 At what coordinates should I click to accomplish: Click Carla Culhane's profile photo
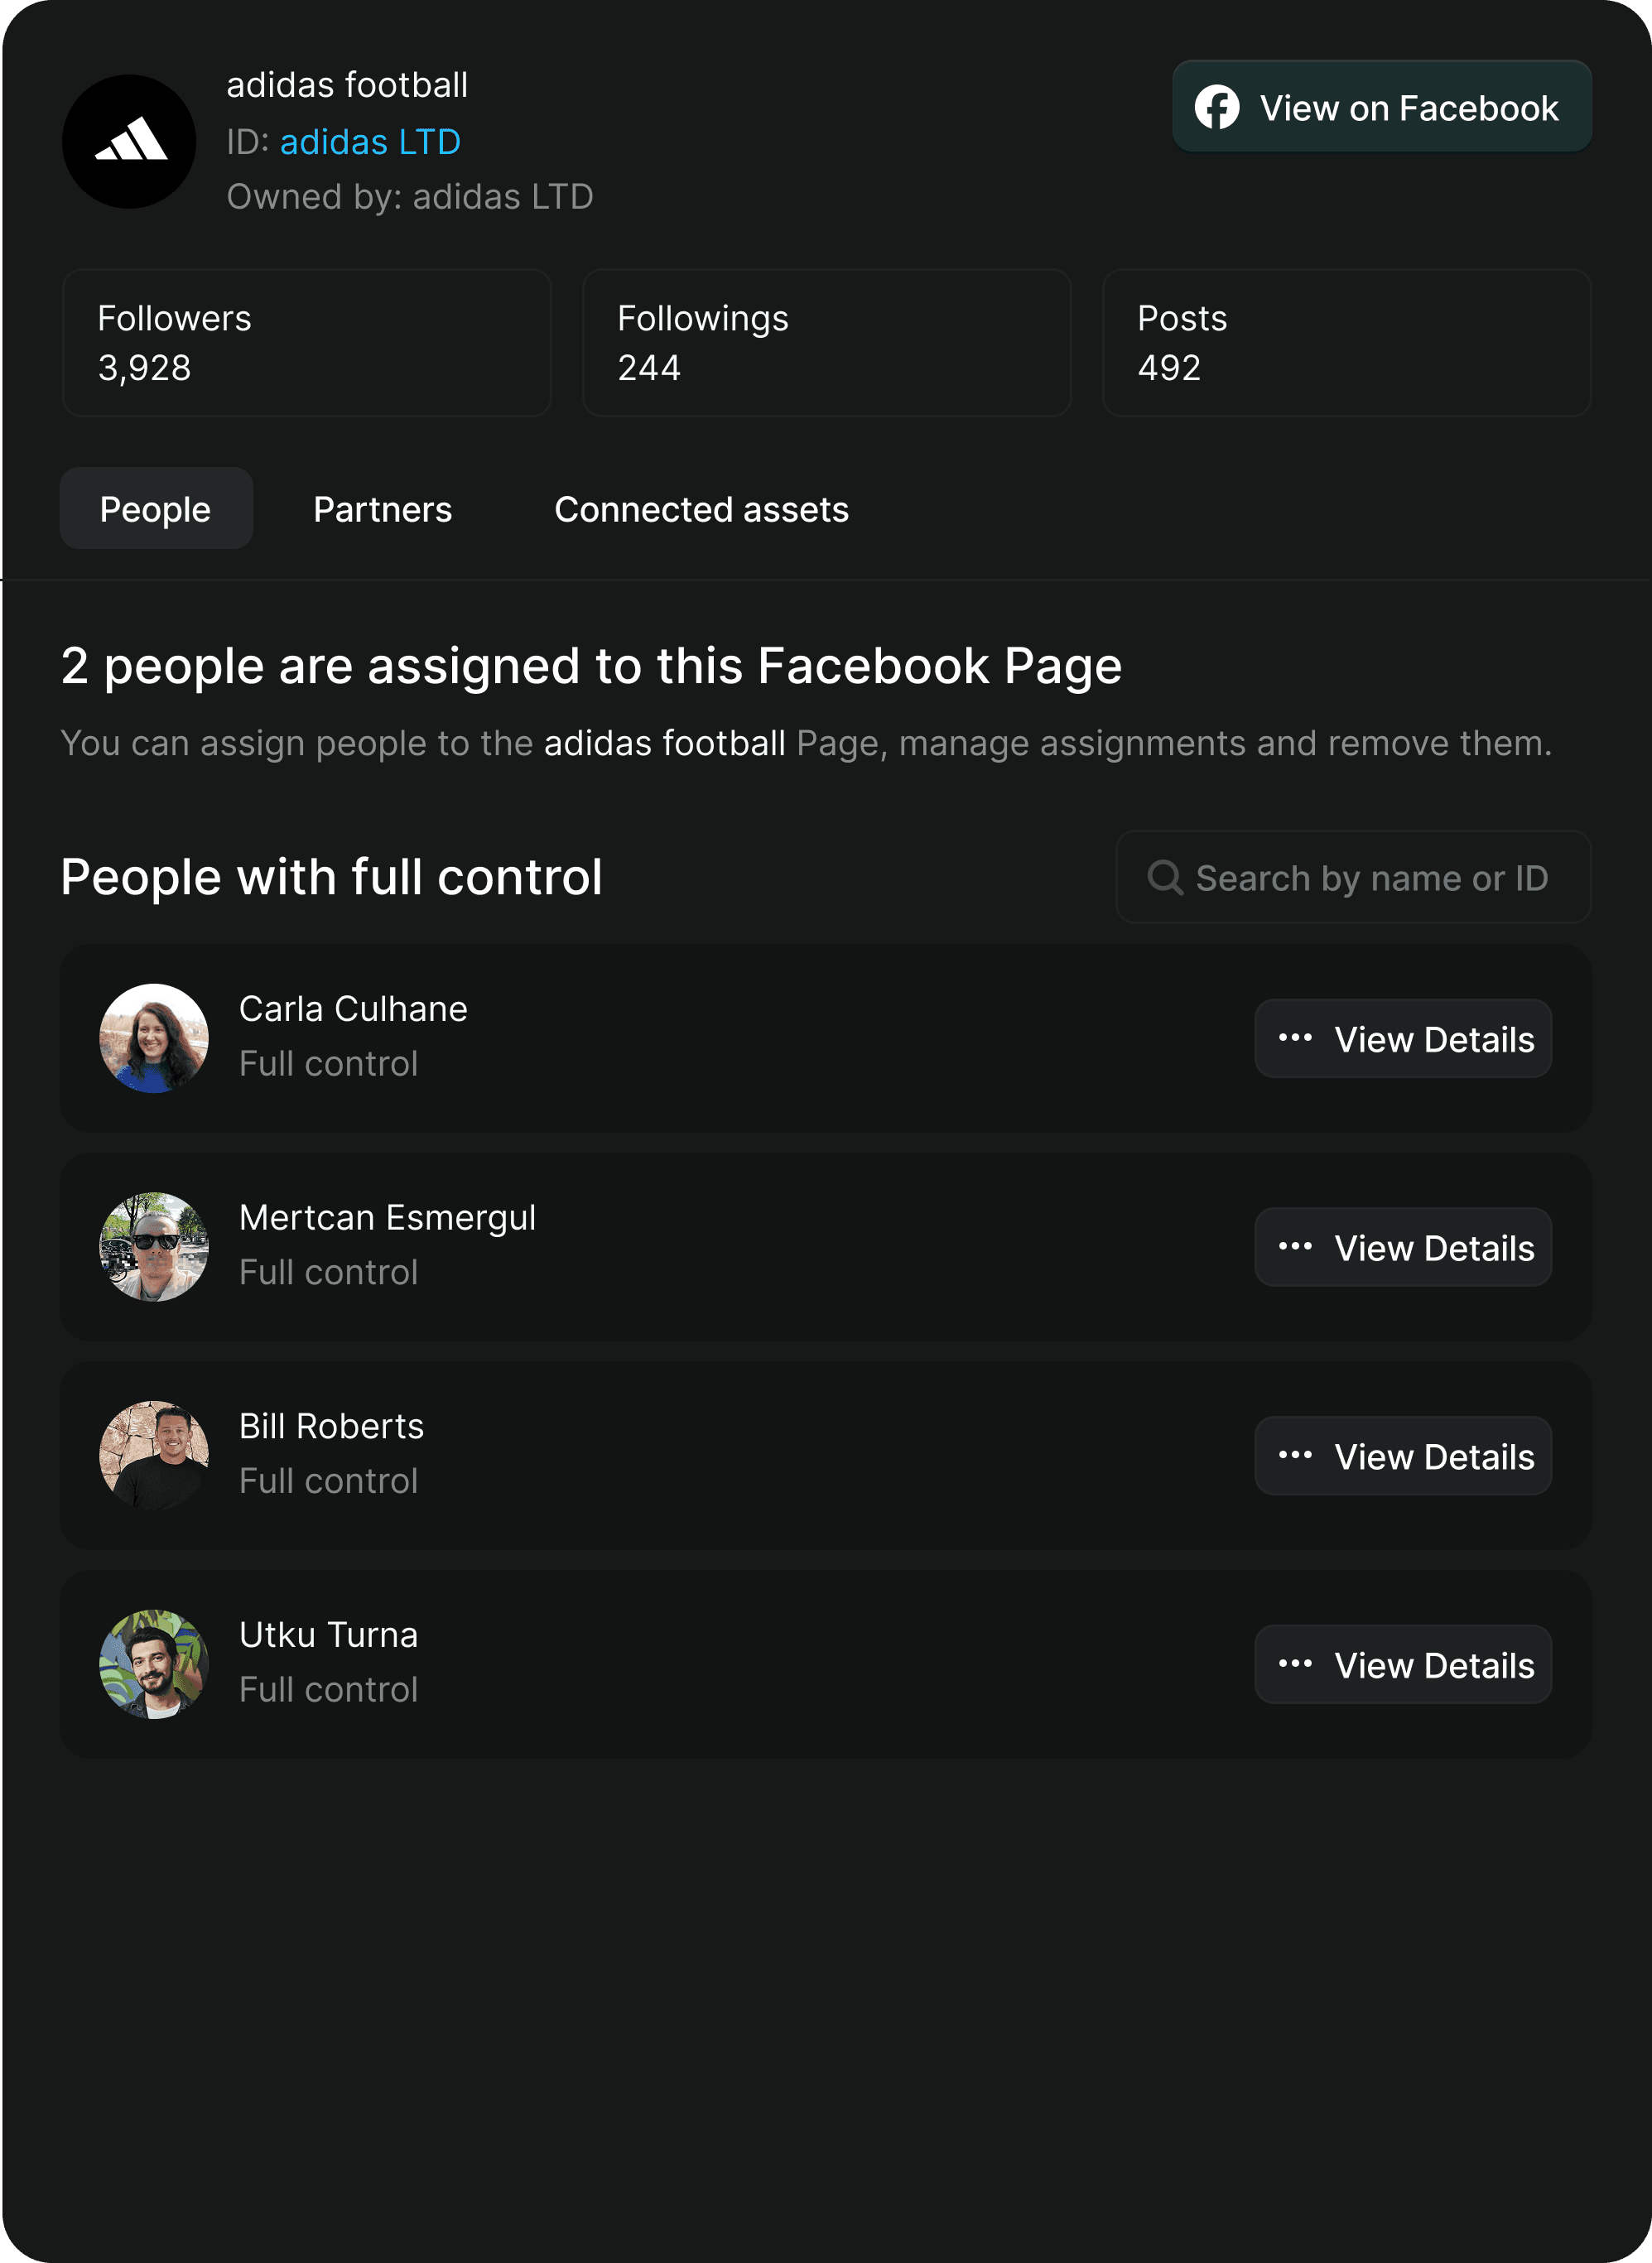(154, 1038)
